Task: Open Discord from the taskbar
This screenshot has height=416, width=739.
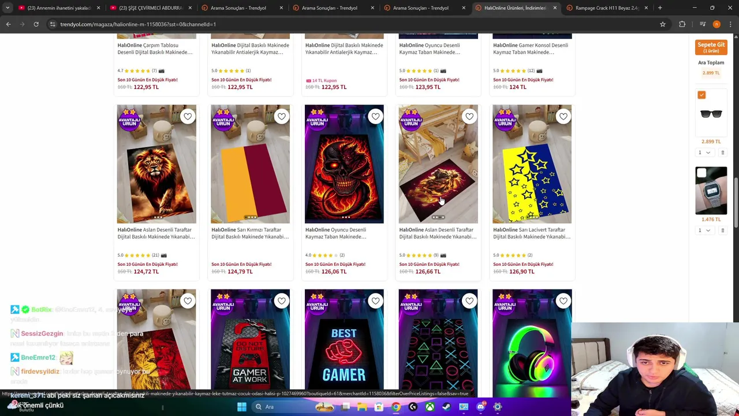Action: (480, 407)
